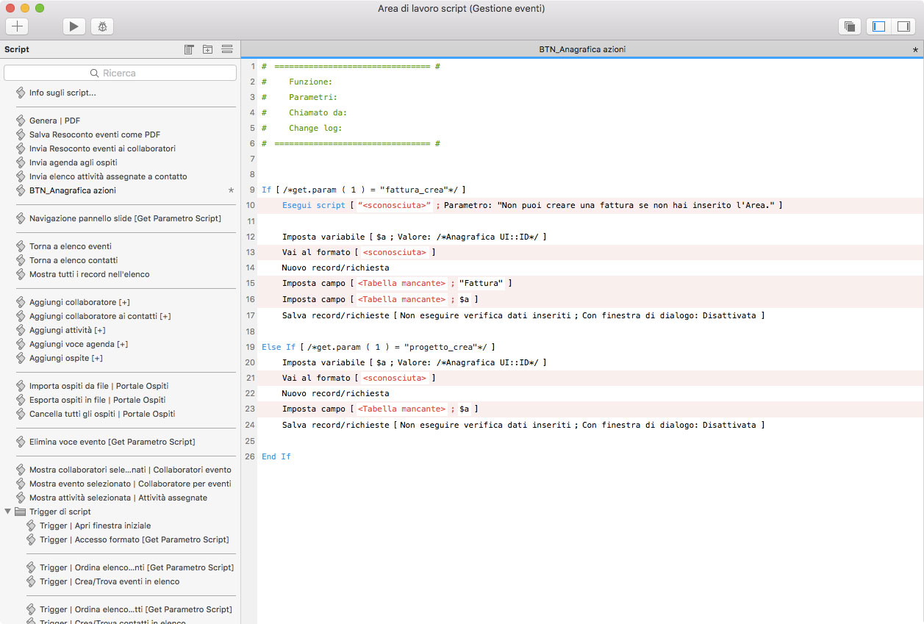Select Salva Resoconto eventi come PDF script
Viewport: 924px width, 624px height.
point(94,135)
